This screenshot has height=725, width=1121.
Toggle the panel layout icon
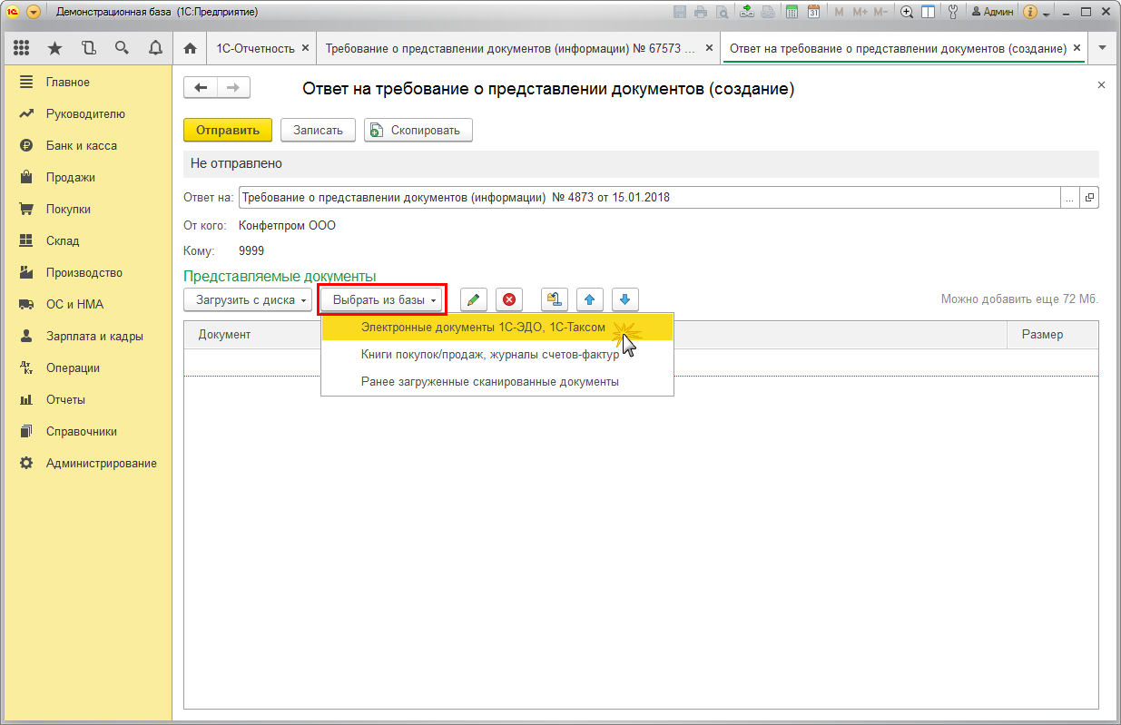point(928,13)
